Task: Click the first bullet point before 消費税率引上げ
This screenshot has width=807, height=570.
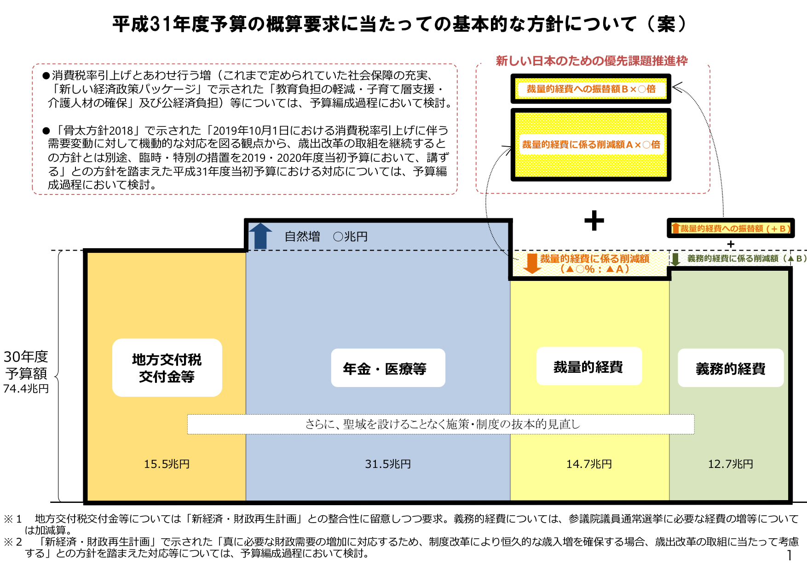Action: click(46, 76)
